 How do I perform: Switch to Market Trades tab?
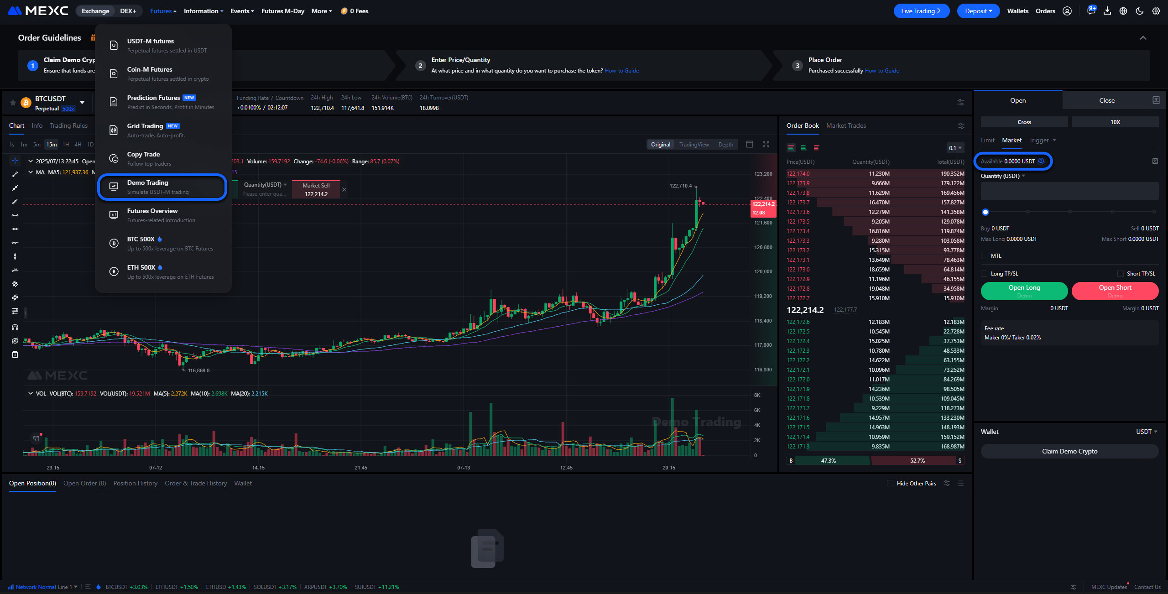pyautogui.click(x=846, y=125)
